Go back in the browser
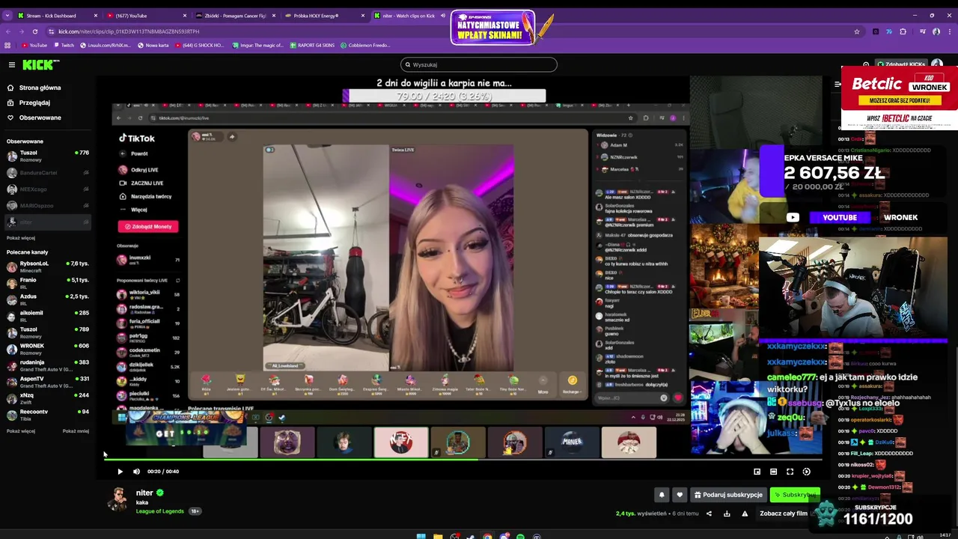Viewport: 958px width, 539px height. [7, 31]
